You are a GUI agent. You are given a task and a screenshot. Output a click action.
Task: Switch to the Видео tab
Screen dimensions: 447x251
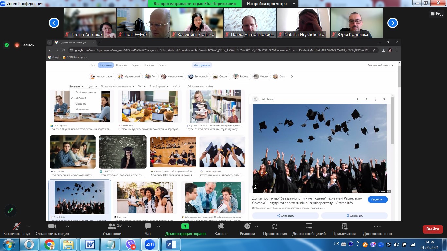tap(135, 65)
